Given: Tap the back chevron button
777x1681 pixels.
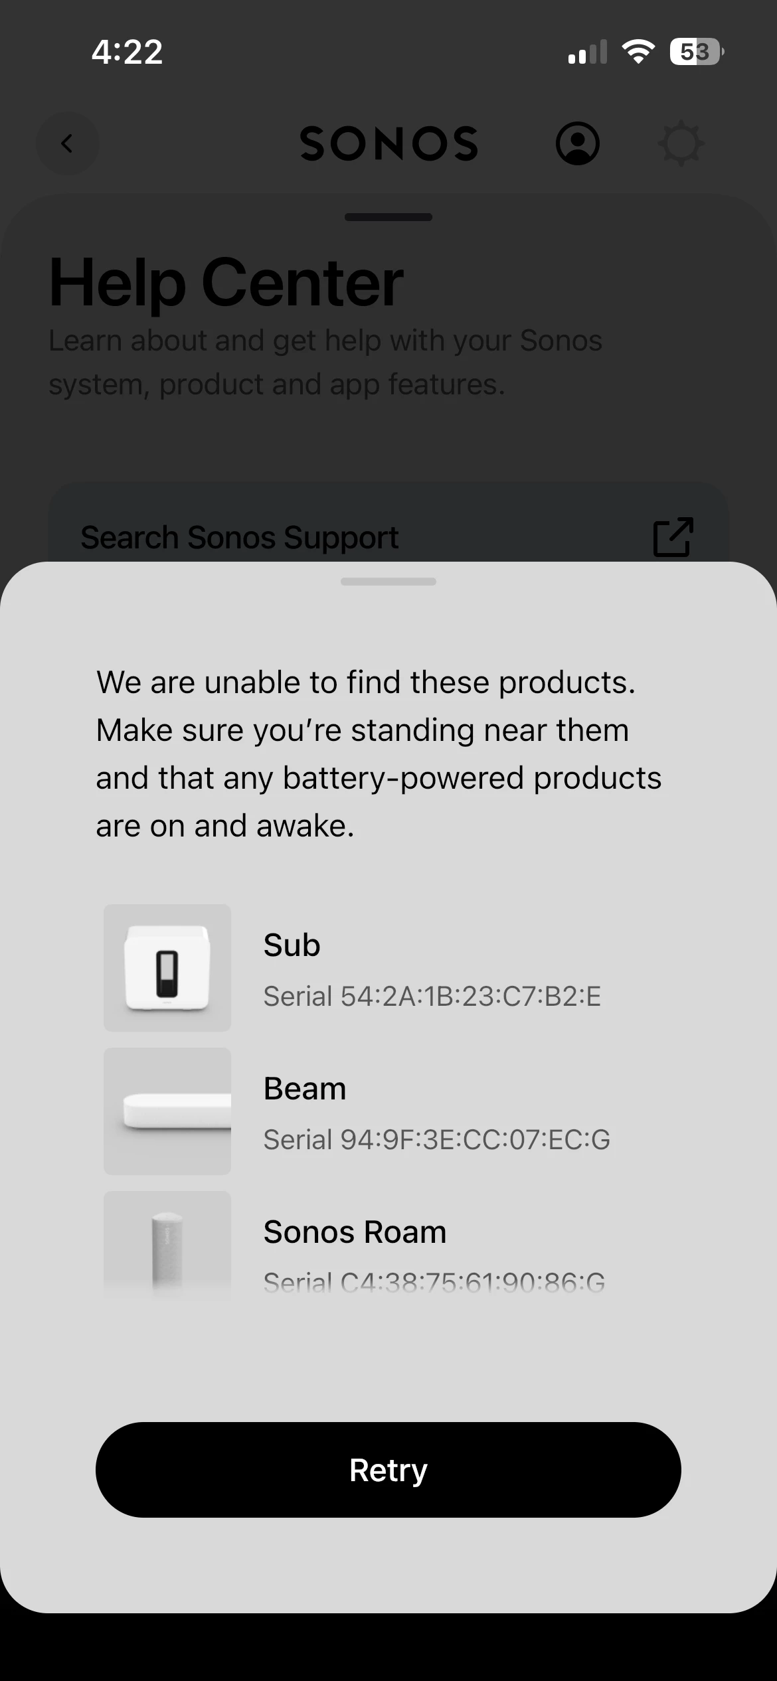Looking at the screenshot, I should point(67,143).
